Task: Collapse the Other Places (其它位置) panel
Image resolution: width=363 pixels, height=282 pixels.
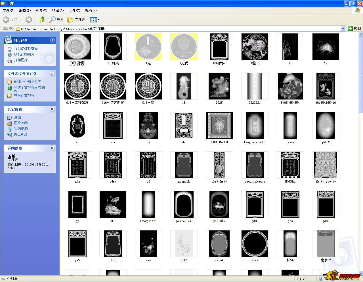Action: coord(52,109)
